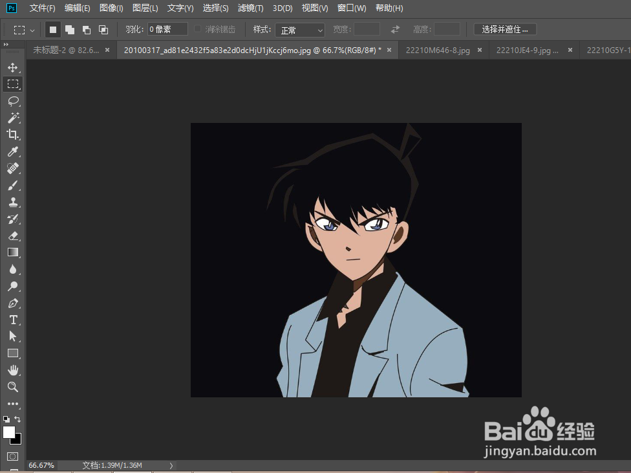Viewport: 631px width, 473px height.
Task: Open the status bar info arrow
Action: pos(171,465)
